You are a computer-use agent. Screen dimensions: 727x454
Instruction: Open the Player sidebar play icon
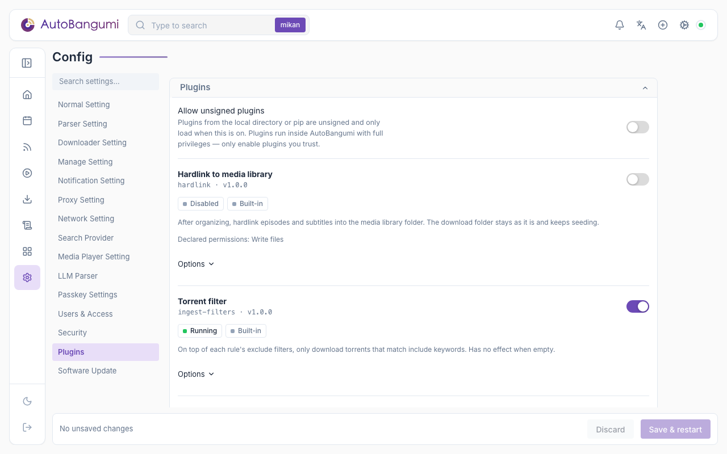click(27, 173)
